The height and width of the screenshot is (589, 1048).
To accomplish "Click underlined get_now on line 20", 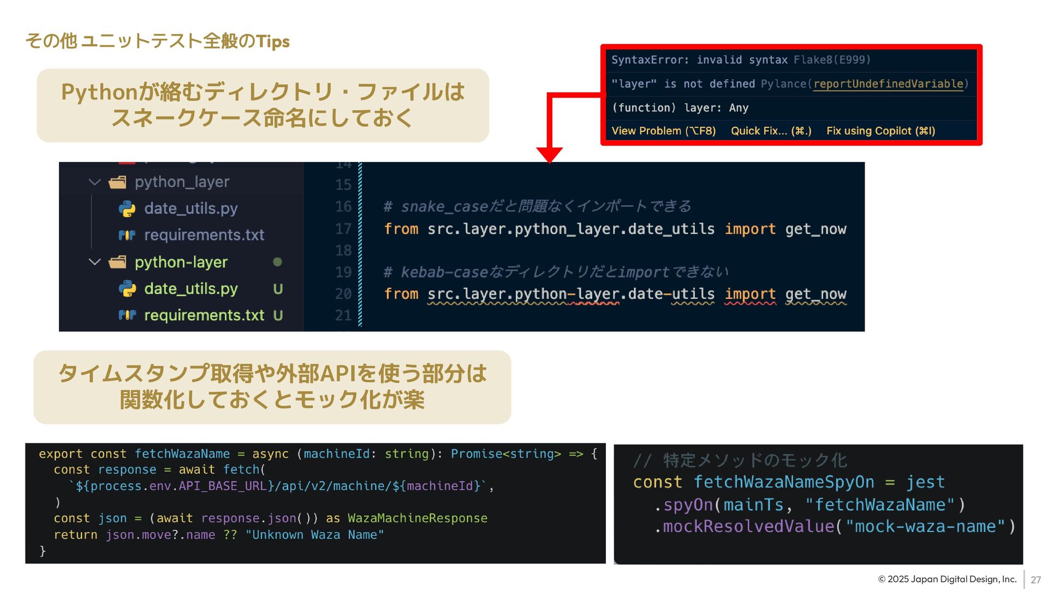I will point(816,294).
